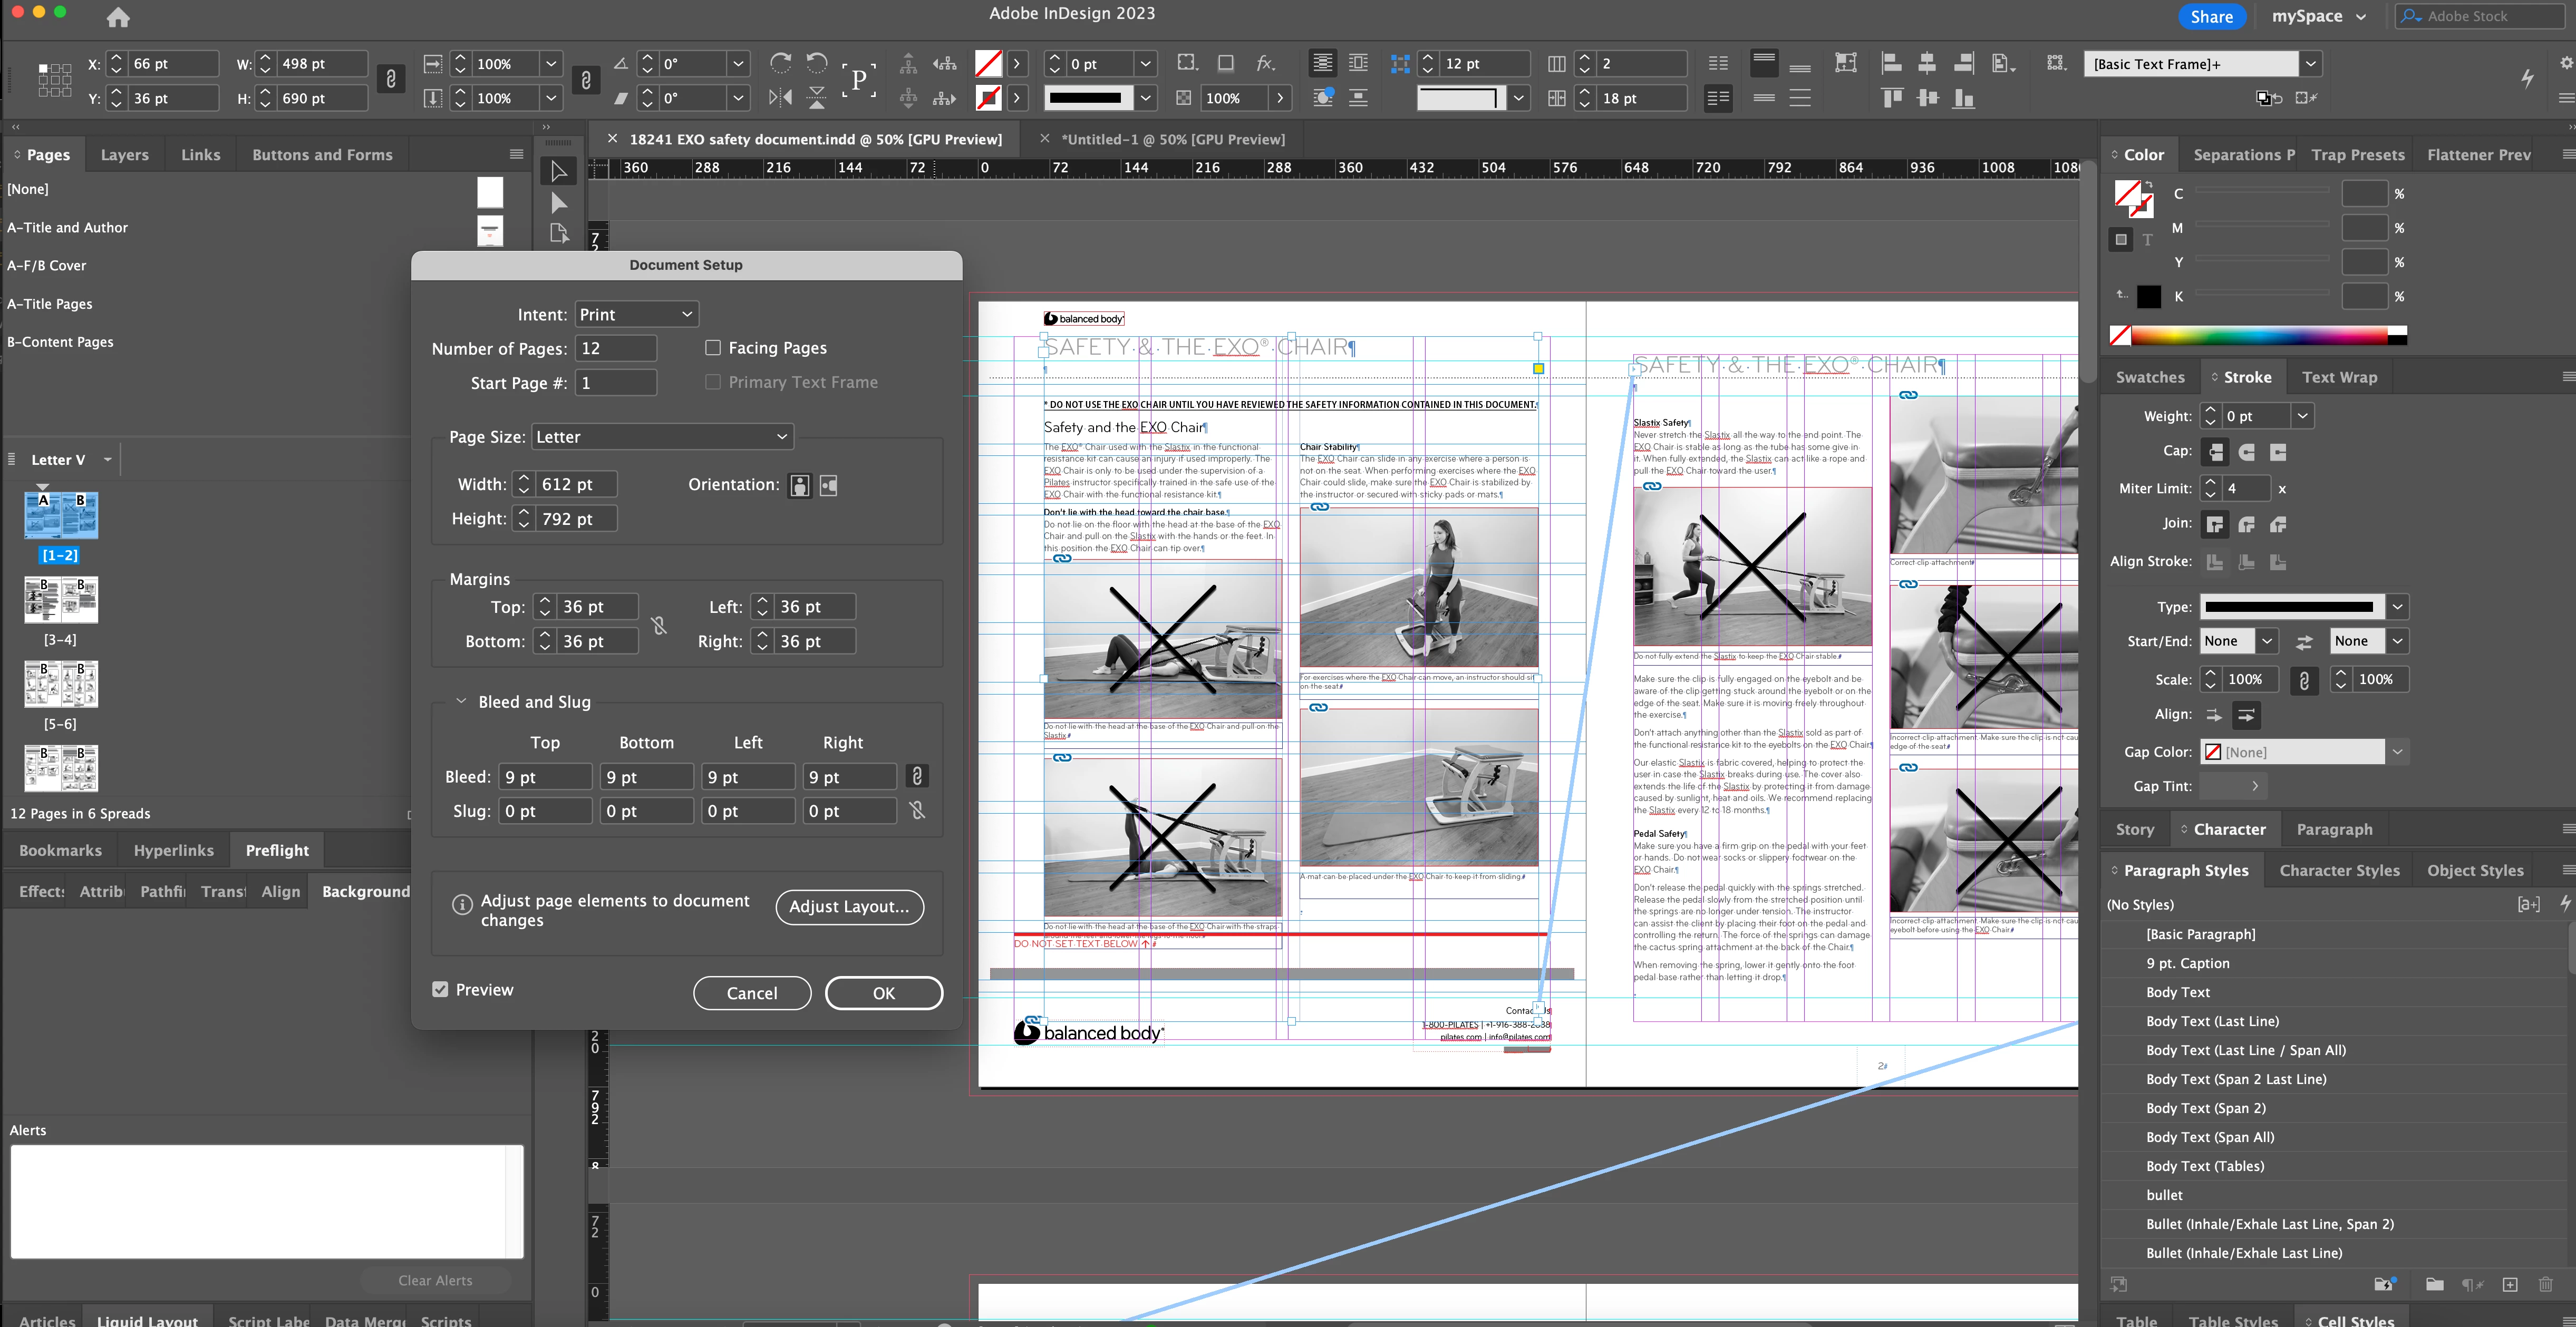
Task: Enable the Facing Pages checkbox
Action: click(x=713, y=348)
